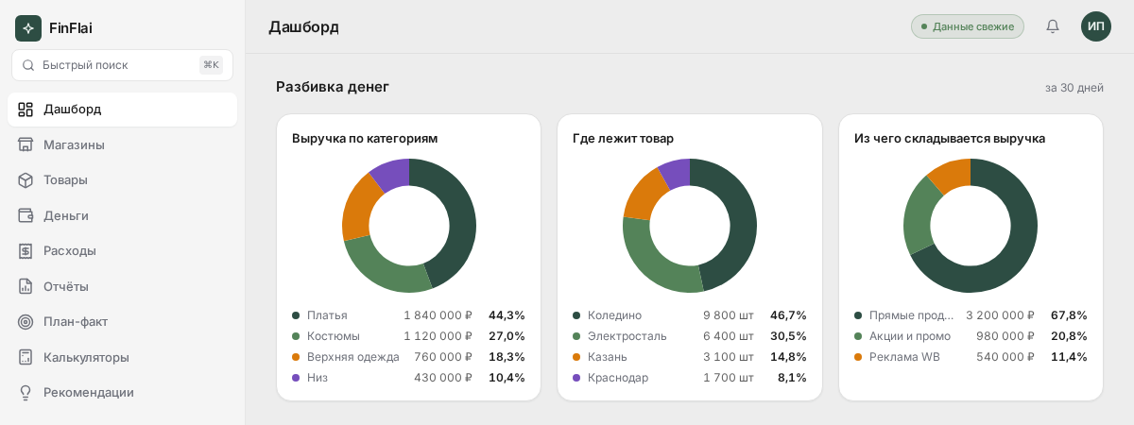Click the Коледино legend label

click(614, 315)
